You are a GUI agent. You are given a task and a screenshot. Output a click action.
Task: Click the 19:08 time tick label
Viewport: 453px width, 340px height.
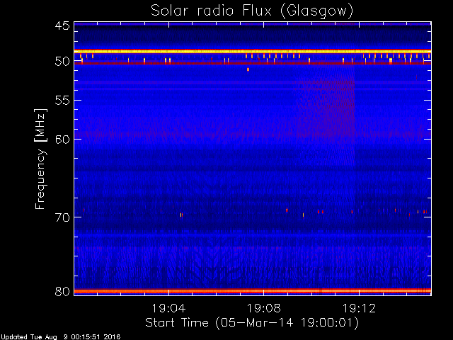(x=263, y=309)
